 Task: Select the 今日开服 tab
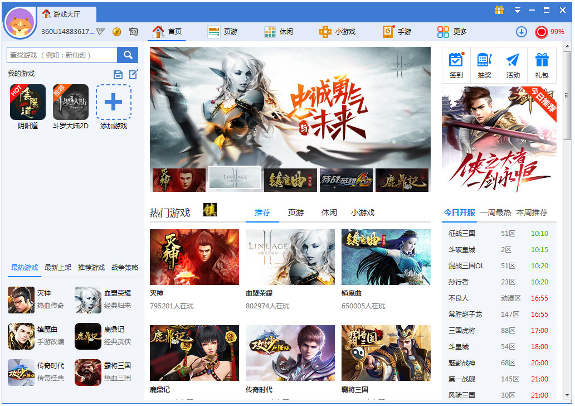tap(459, 212)
